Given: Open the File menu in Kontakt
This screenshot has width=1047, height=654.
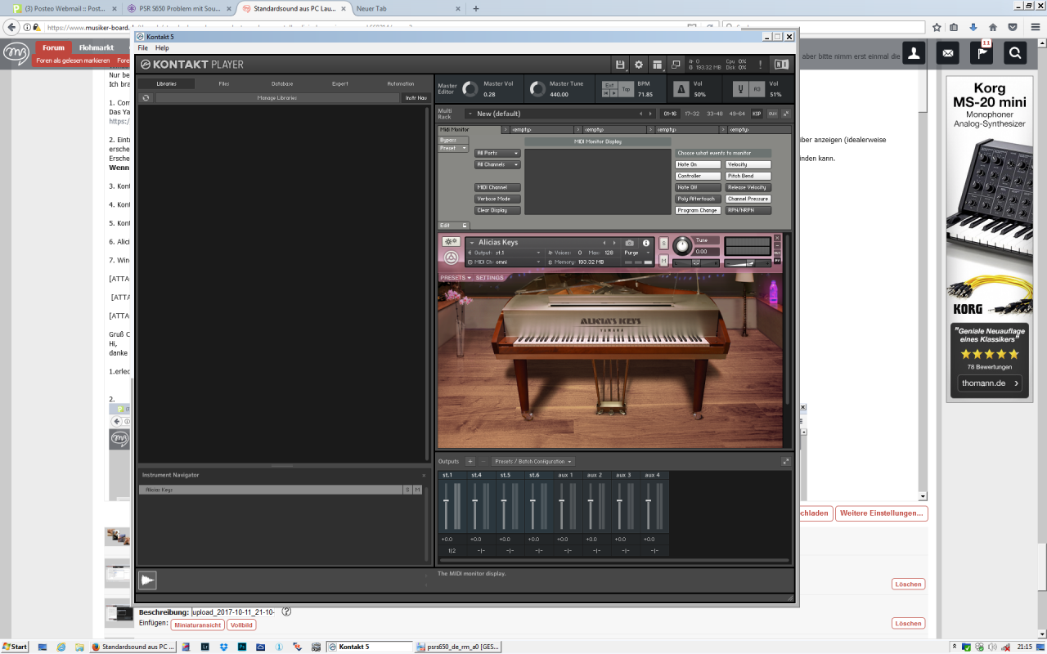Looking at the screenshot, I should (143, 48).
